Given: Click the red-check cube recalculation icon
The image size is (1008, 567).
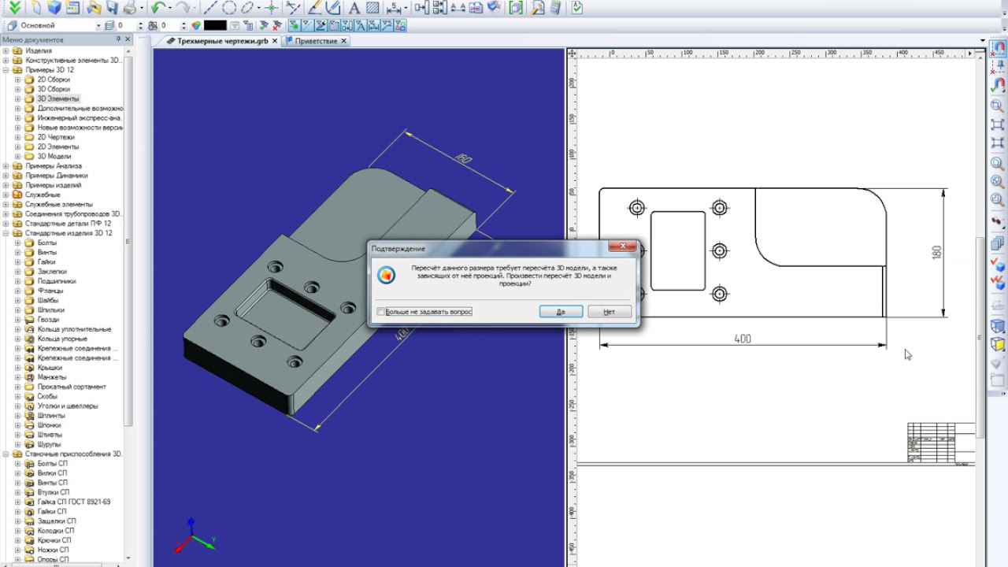Looking at the screenshot, I should pos(997,265).
